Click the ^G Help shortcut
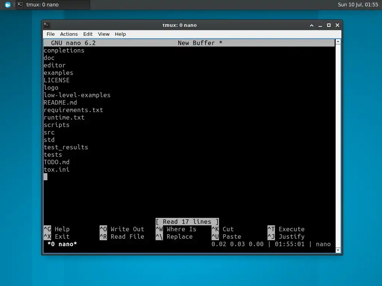This screenshot has height=286, width=382. (x=57, y=229)
